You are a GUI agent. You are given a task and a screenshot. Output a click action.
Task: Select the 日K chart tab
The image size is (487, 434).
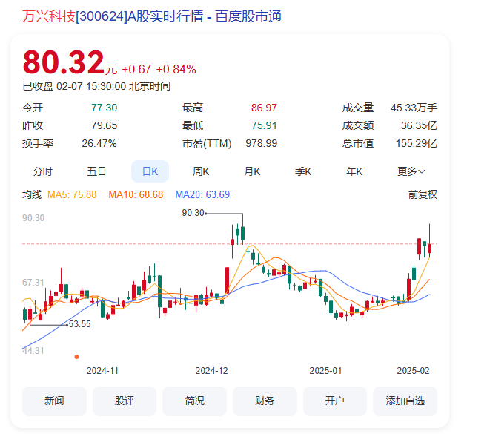coord(150,171)
